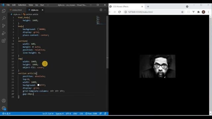Viewport: 212px width, 119px height.
Task: Reload the page in Chrome
Action: [x=119, y=12]
